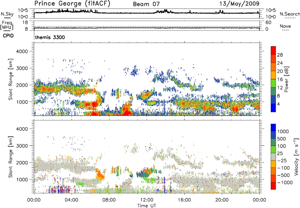Click the '1000' tick in the velocity panel
This screenshot has height=208, width=300.
point(22,179)
